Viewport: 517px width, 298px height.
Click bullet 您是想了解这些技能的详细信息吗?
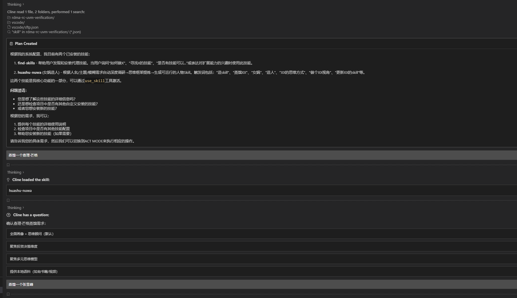tap(47, 99)
